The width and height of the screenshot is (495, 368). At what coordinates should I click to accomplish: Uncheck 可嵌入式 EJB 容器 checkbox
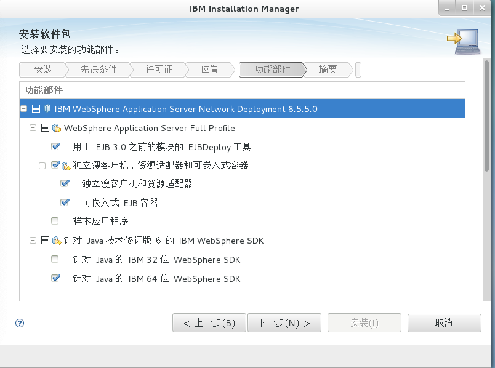(65, 202)
